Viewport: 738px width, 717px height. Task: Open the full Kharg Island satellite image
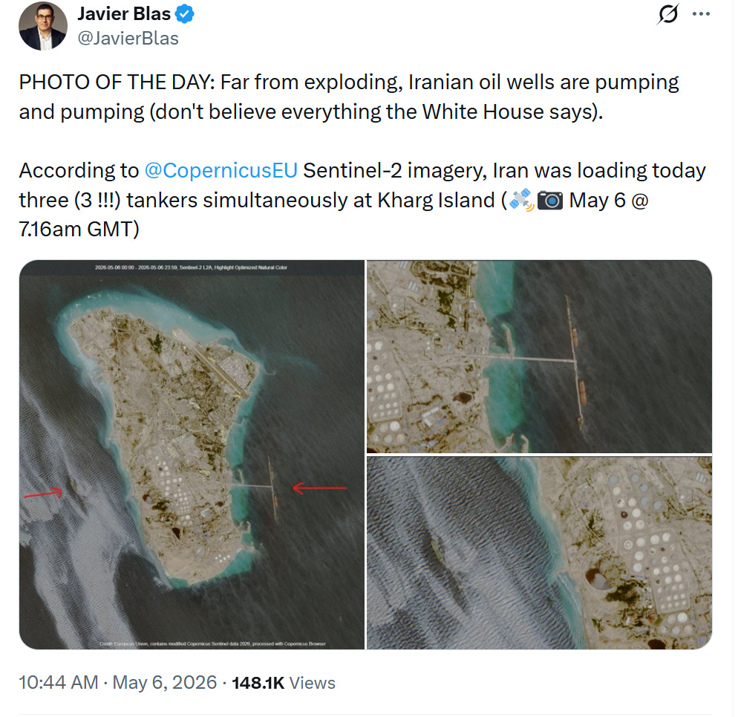[x=192, y=455]
